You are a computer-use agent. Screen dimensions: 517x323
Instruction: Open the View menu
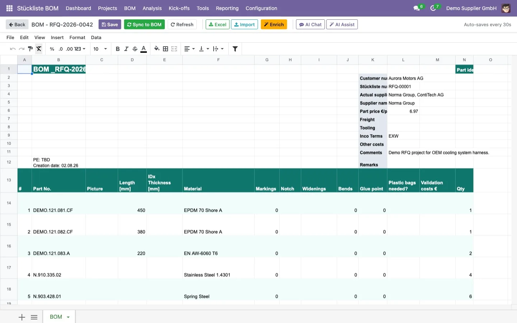click(x=39, y=37)
